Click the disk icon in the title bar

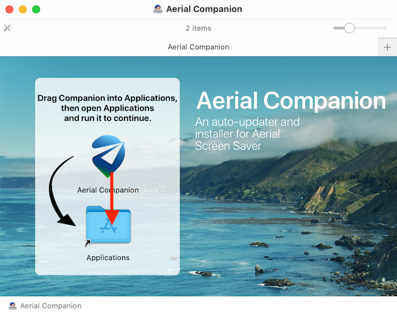tap(158, 9)
